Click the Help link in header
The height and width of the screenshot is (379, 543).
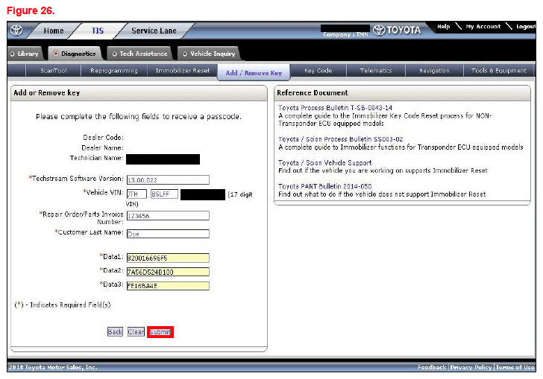coord(443,26)
